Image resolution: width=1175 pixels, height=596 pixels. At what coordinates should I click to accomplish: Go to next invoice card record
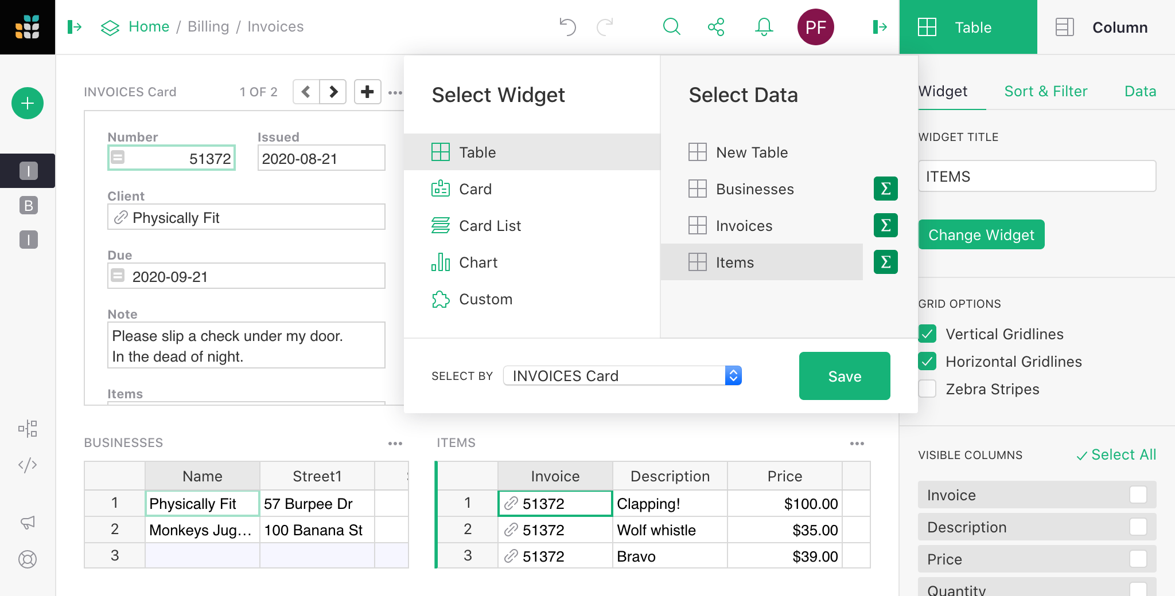pyautogui.click(x=333, y=92)
